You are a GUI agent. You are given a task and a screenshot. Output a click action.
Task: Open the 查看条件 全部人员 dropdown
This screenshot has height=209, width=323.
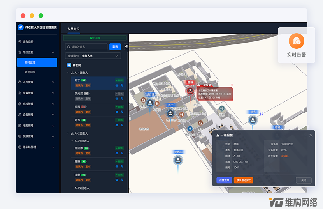click(x=93, y=56)
